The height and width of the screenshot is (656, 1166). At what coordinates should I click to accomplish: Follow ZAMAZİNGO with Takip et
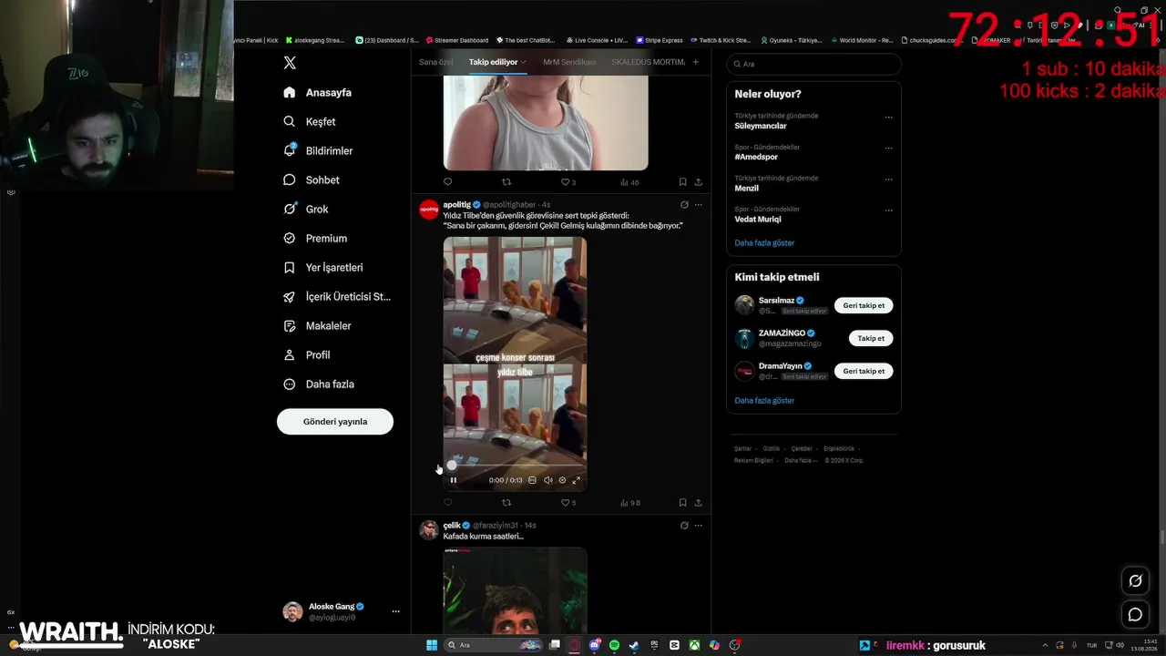coord(871,338)
